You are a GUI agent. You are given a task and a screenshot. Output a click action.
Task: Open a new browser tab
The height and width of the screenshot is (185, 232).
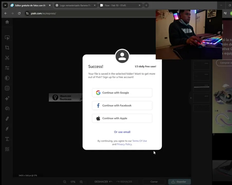(x=146, y=5)
